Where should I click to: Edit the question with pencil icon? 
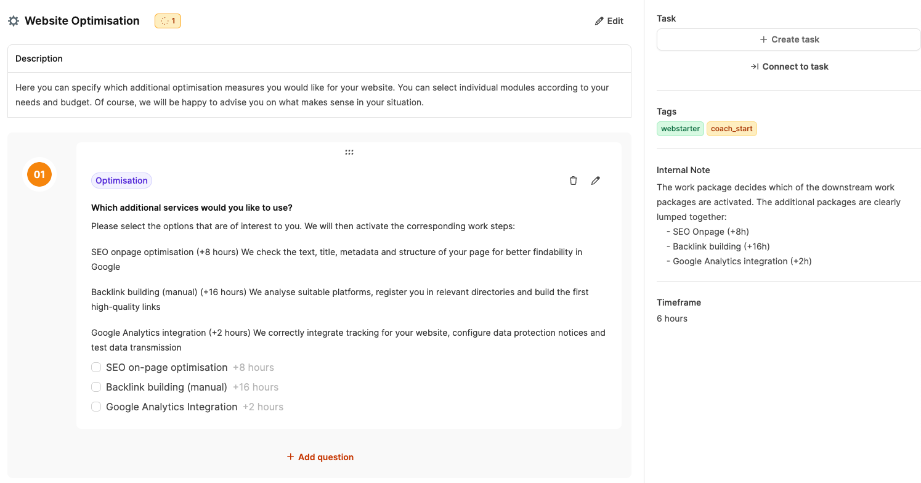596,181
